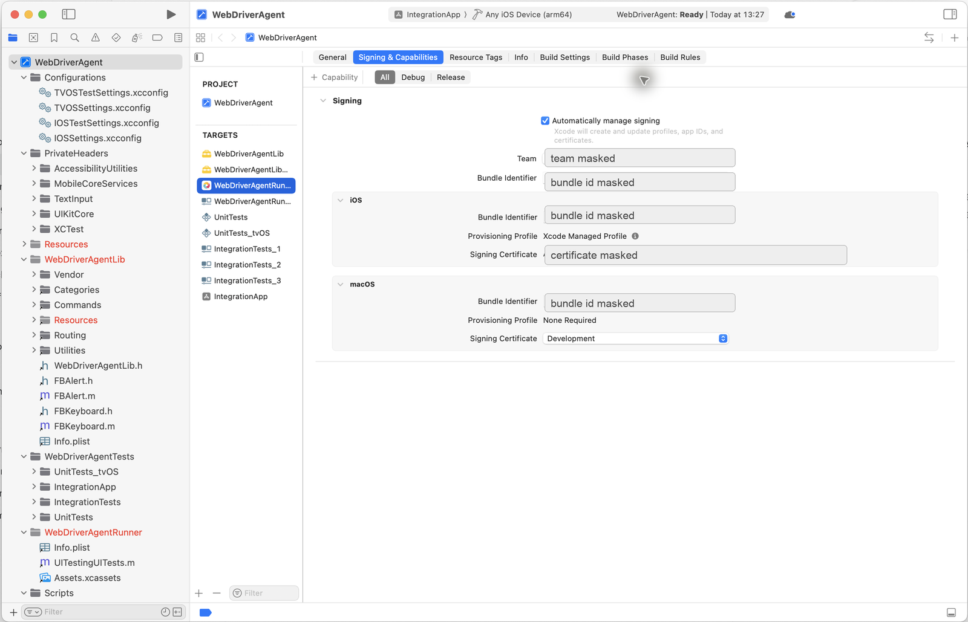This screenshot has width=968, height=622.
Task: Select the WebDriverAgentLib target
Action: [x=249, y=154]
